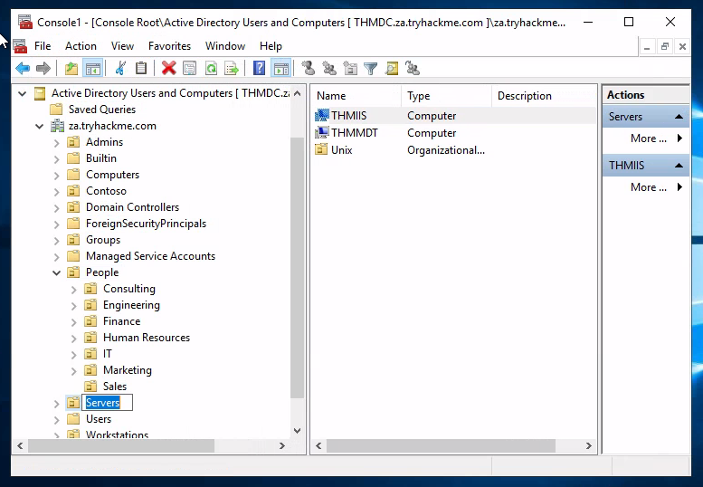703x487 pixels.
Task: Click tree pane horizontal scrollbar right arrow
Action: tap(282, 445)
